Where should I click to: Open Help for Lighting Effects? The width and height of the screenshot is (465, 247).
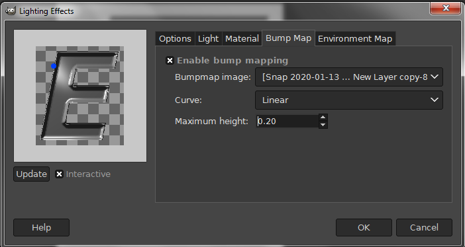pos(42,227)
